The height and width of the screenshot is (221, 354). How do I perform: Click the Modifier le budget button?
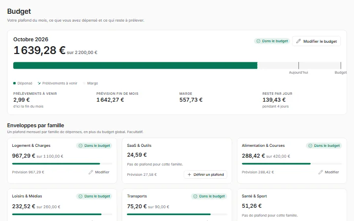pyautogui.click(x=316, y=41)
